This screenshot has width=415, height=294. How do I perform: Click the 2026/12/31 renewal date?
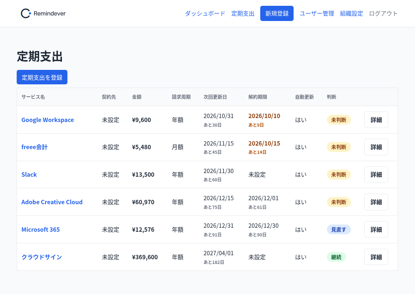[219, 226]
